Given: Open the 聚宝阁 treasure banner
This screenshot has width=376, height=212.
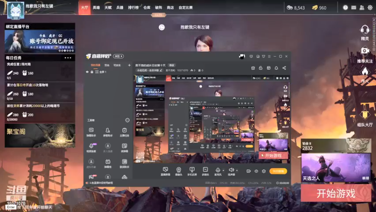Looking at the screenshot, I should 40,136.
